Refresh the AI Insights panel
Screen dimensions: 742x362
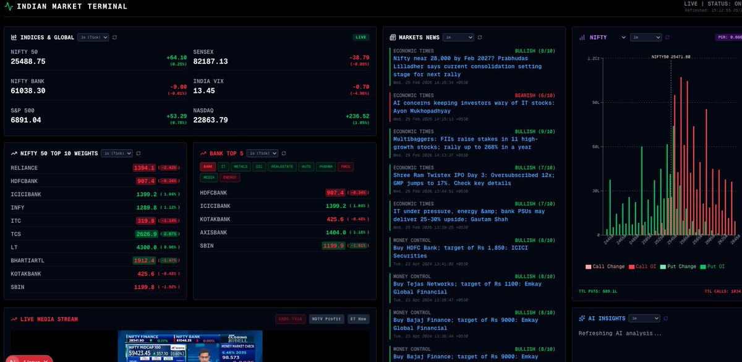tap(666, 318)
